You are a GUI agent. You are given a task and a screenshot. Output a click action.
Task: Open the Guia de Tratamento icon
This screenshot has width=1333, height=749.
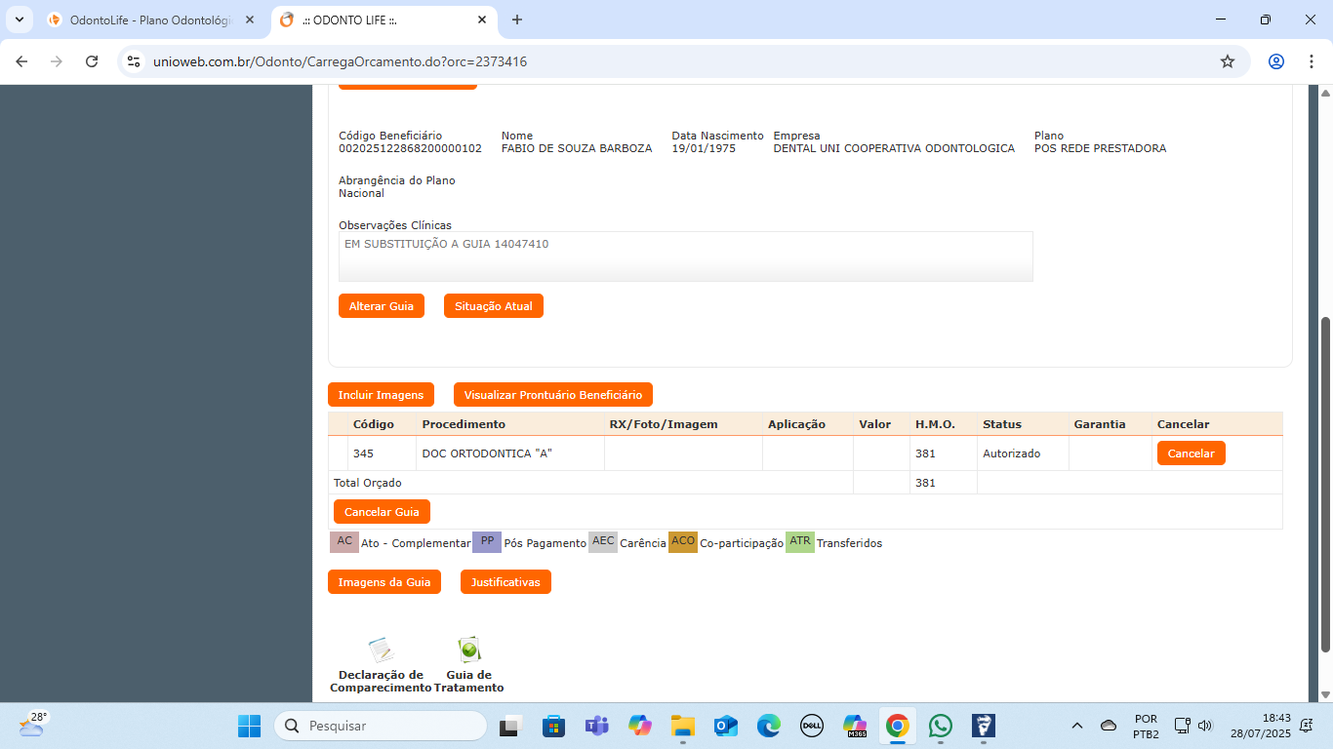[469, 650]
